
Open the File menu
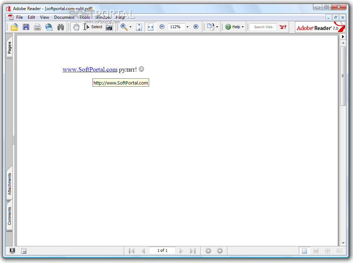pyautogui.click(x=19, y=17)
